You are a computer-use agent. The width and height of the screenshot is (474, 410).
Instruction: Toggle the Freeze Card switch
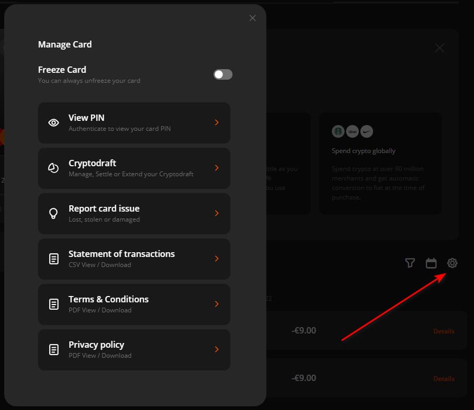[x=223, y=74]
